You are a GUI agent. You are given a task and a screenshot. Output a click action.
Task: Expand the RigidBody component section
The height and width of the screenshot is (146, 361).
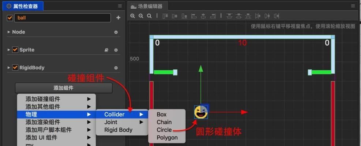tap(9, 68)
